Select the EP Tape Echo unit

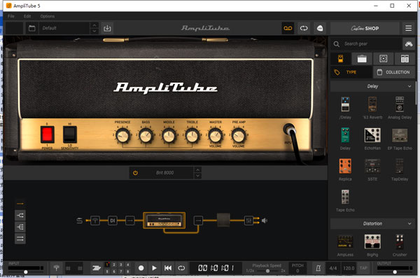pyautogui.click(x=400, y=135)
